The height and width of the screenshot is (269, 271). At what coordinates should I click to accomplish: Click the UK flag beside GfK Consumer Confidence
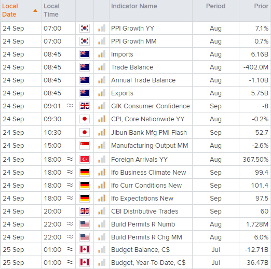coord(85,106)
